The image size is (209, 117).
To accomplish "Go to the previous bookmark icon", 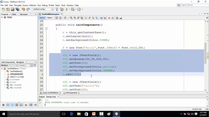I will tap(90, 18).
